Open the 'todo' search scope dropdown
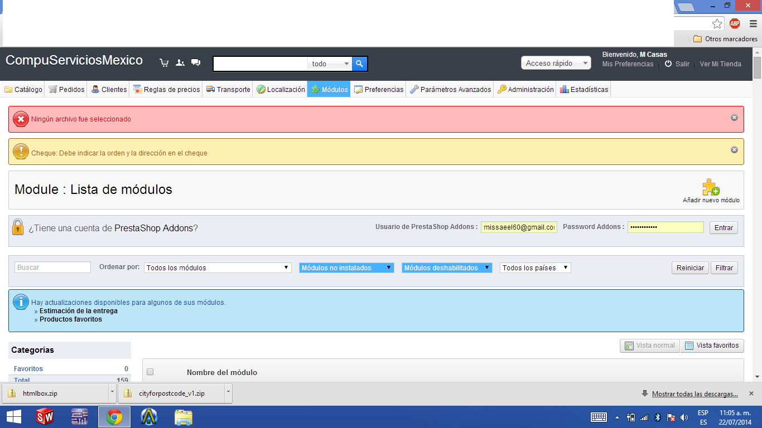The width and height of the screenshot is (762, 428). pyautogui.click(x=330, y=64)
